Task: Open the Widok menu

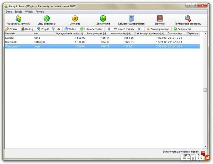Action: [x=29, y=12]
